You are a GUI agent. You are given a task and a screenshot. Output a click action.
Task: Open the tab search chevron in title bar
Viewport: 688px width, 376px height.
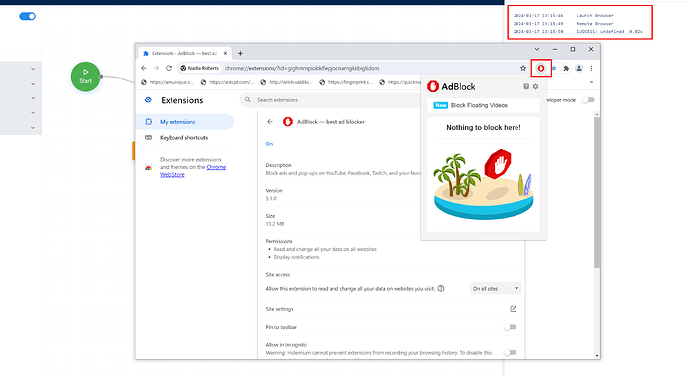click(x=537, y=49)
